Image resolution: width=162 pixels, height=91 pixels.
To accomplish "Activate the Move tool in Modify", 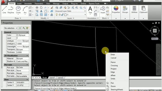I will pyautogui.click(x=37, y=8).
